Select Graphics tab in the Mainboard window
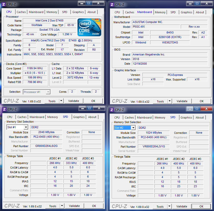The width and height of the screenshot is (214, 211). [186, 12]
